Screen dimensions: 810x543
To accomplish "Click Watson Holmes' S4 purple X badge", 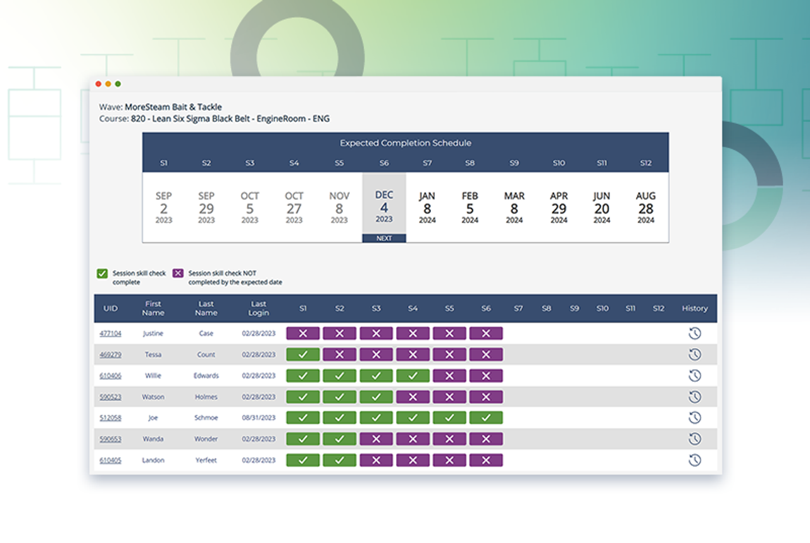I will pyautogui.click(x=413, y=396).
